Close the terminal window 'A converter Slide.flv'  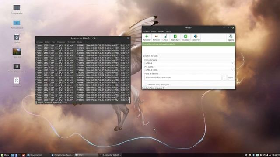[x=128, y=38]
